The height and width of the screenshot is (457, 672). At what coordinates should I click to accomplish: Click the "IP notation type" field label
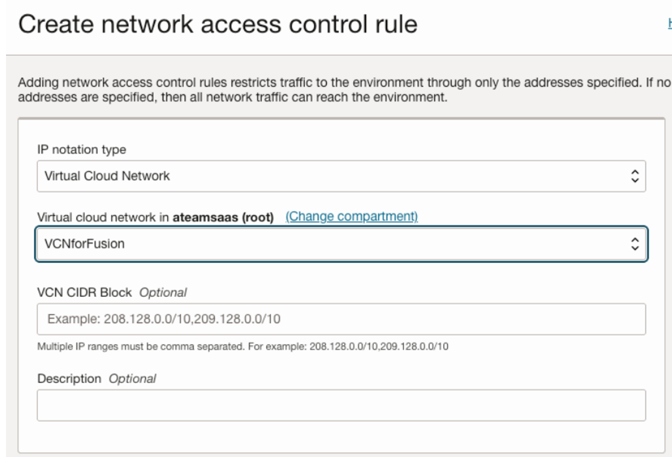82,149
